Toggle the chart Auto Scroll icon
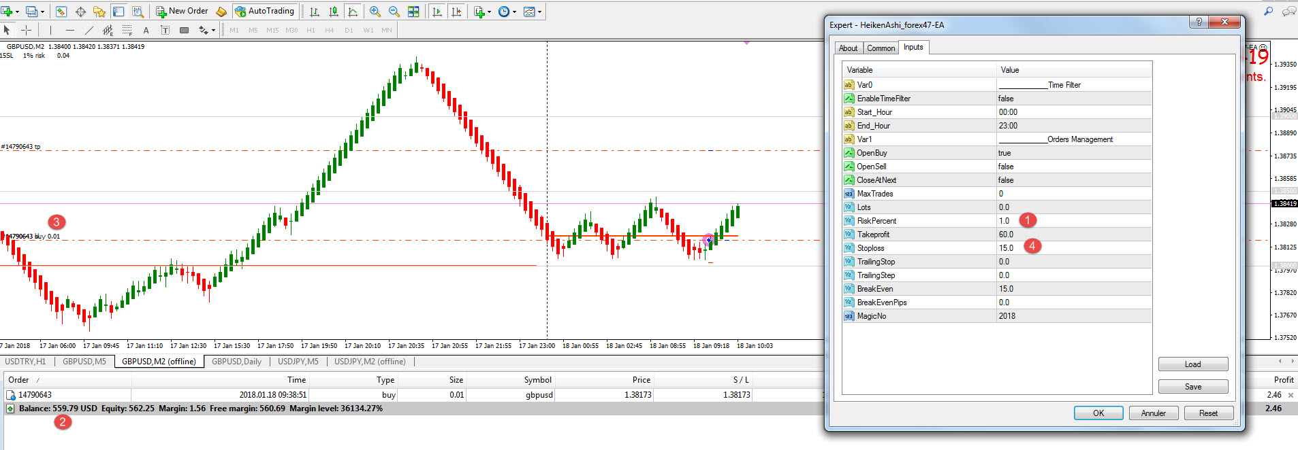 coord(437,12)
